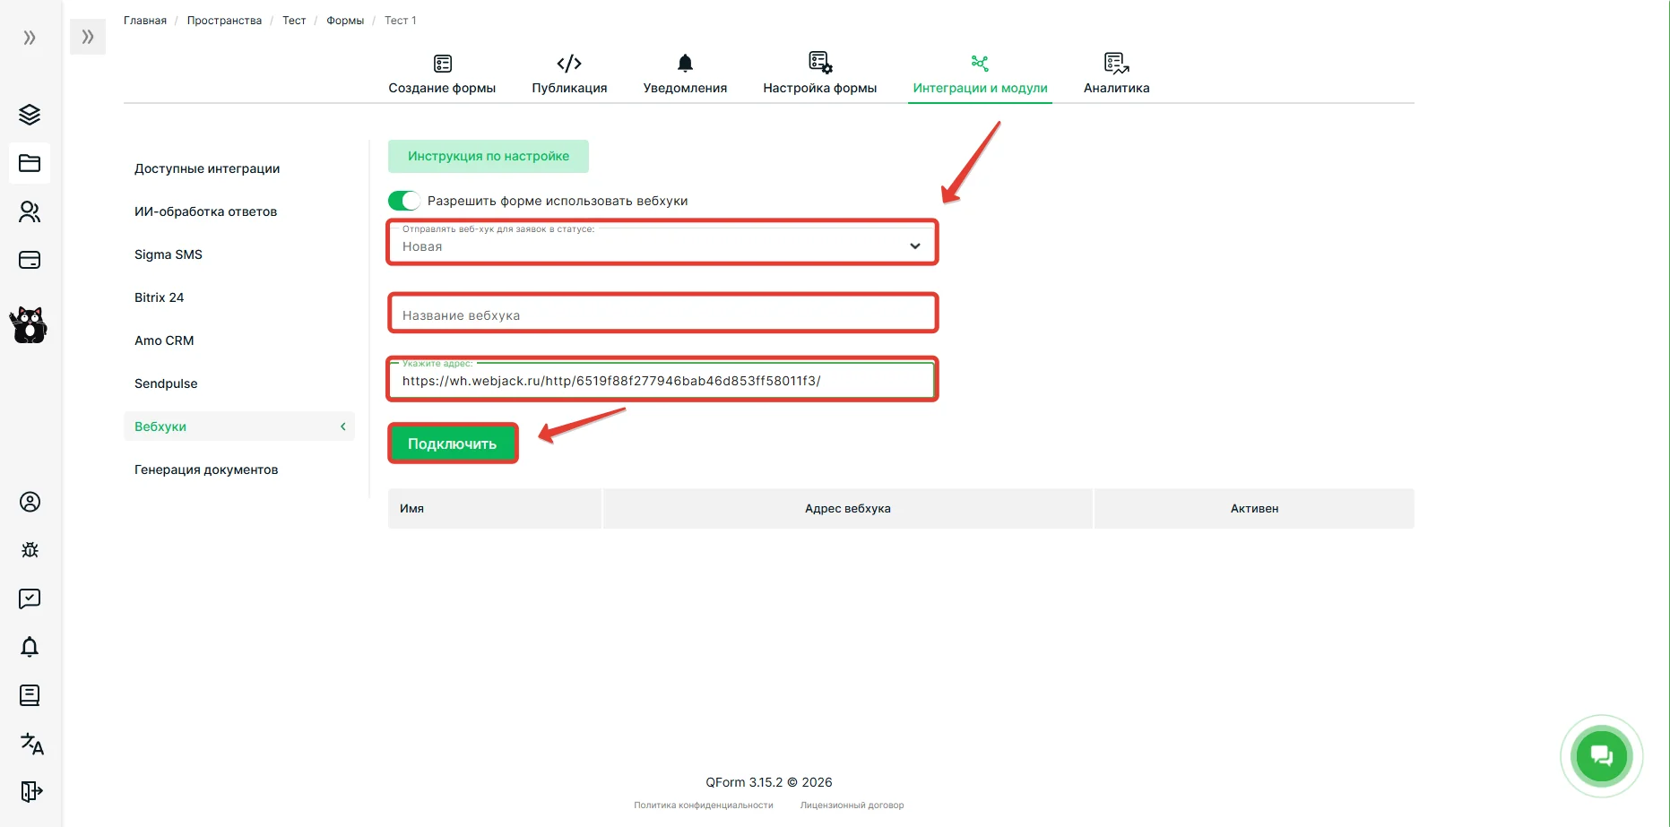The height and width of the screenshot is (827, 1670).
Task: Click the Подключить button
Action: tap(453, 444)
